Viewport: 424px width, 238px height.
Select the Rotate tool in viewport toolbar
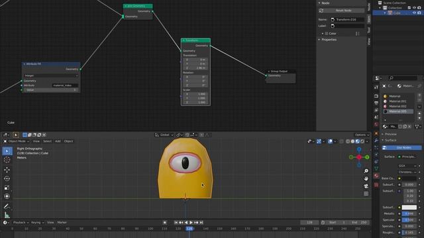(x=7, y=178)
